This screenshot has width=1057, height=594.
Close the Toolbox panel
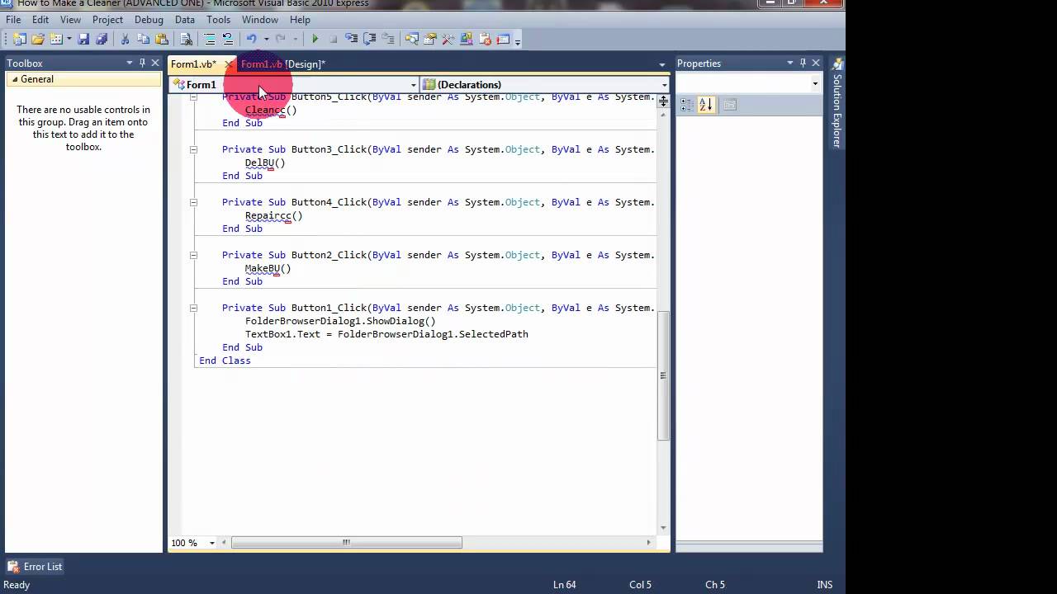[155, 63]
